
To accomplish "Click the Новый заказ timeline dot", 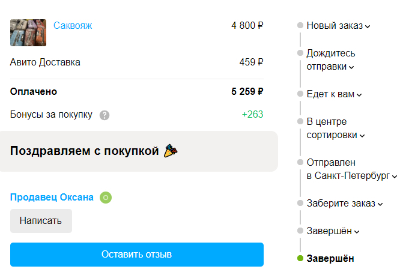I will (x=300, y=26).
